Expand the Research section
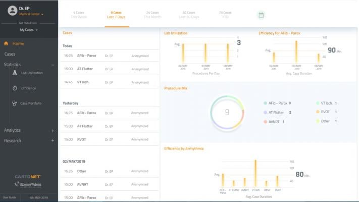Viewport: 359px width, 202px height. [53, 141]
